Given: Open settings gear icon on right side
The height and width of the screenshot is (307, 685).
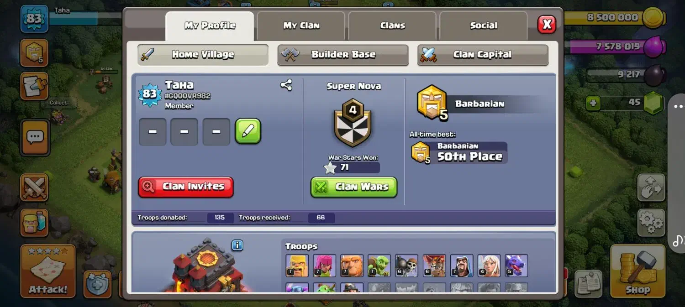Looking at the screenshot, I should click(x=651, y=223).
